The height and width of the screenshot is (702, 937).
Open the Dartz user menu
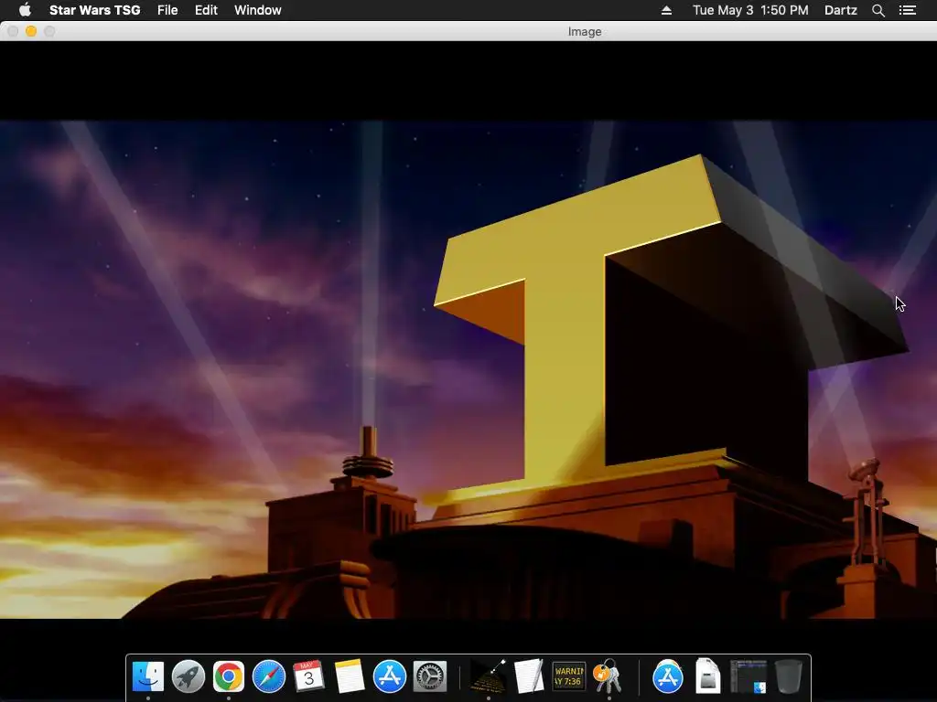click(840, 10)
